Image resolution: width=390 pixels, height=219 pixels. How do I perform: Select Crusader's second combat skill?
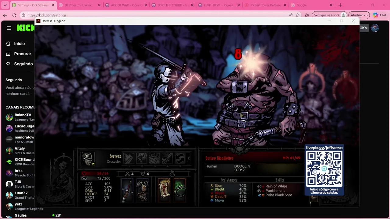click(x=142, y=158)
